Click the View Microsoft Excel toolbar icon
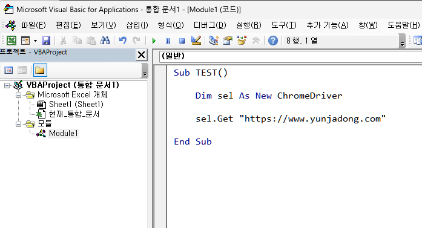 (12, 41)
